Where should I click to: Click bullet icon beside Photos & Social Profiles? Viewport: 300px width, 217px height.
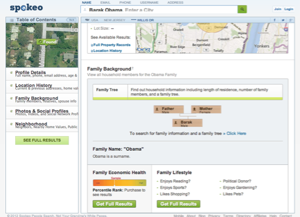11,111
